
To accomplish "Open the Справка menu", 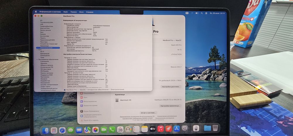I will coord(90,12).
